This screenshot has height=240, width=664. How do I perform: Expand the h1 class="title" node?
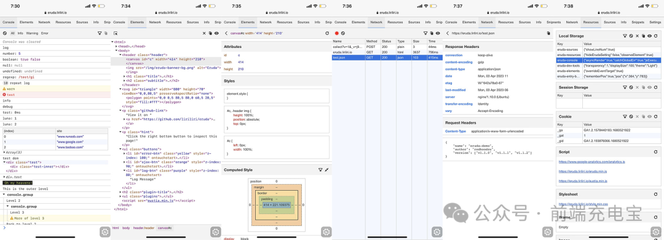point(124,76)
